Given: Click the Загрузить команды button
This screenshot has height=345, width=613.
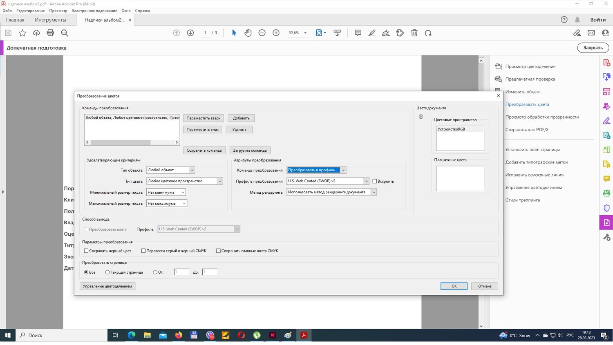Looking at the screenshot, I should point(250,150).
